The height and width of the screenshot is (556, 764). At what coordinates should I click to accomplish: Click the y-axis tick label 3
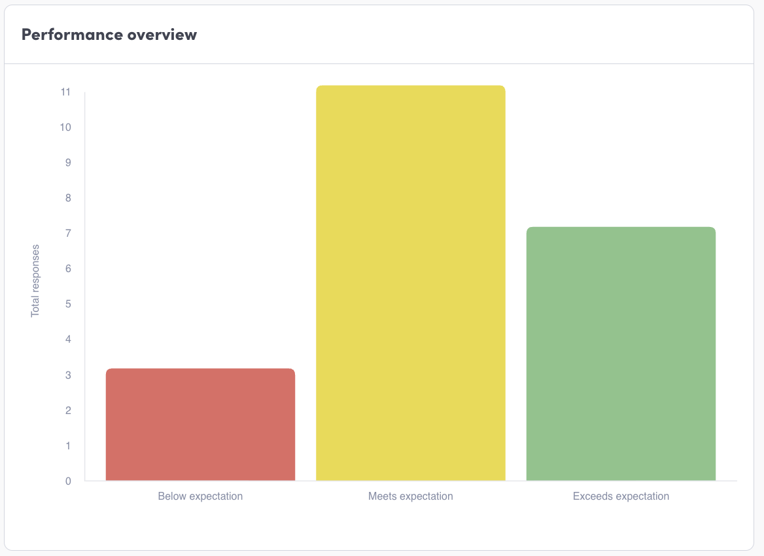point(67,375)
